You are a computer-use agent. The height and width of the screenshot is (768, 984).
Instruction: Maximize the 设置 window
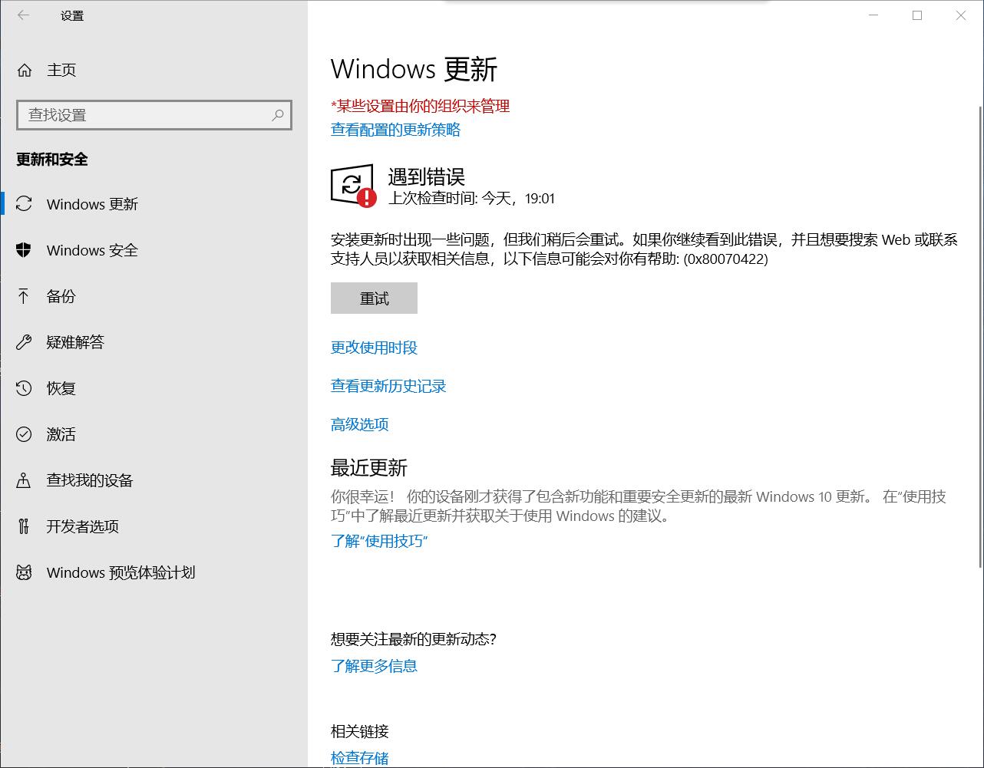coord(917,15)
